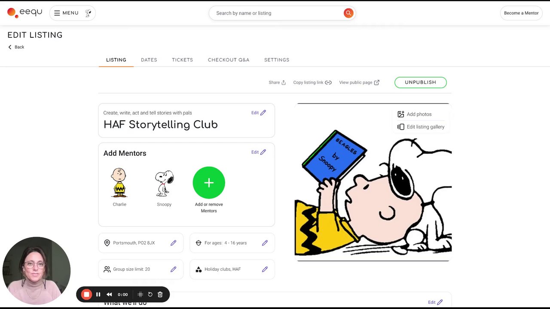Restart the recording with the circular arrow
This screenshot has height=309, width=550.
click(x=150, y=294)
